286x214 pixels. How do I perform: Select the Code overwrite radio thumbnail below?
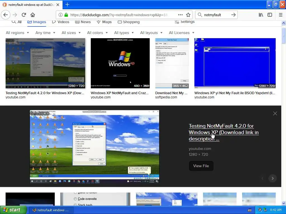96,199
